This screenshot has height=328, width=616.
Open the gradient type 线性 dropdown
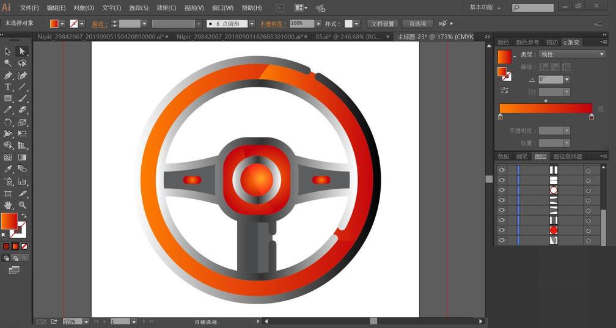pyautogui.click(x=572, y=54)
